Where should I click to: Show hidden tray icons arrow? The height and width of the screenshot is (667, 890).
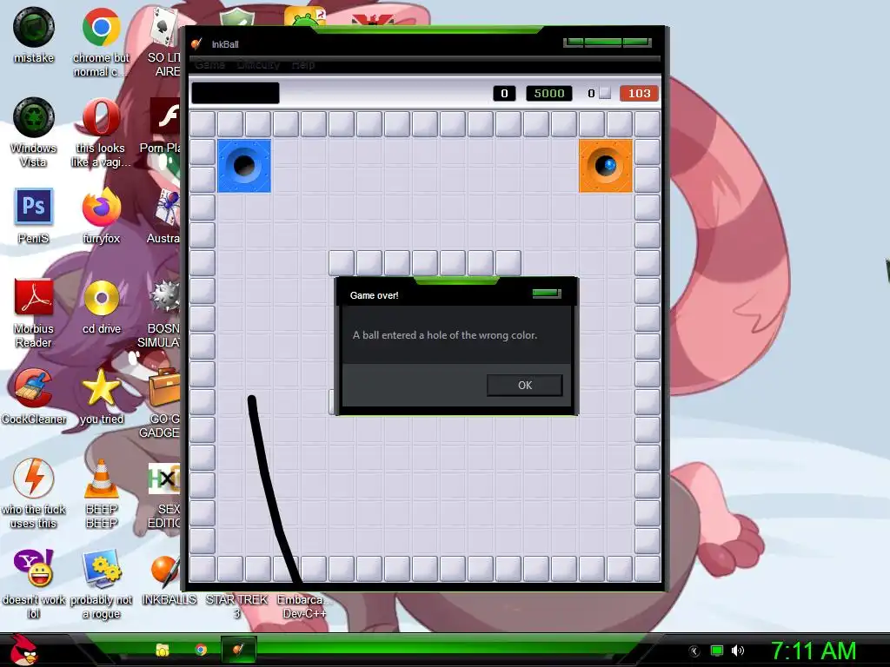click(694, 651)
